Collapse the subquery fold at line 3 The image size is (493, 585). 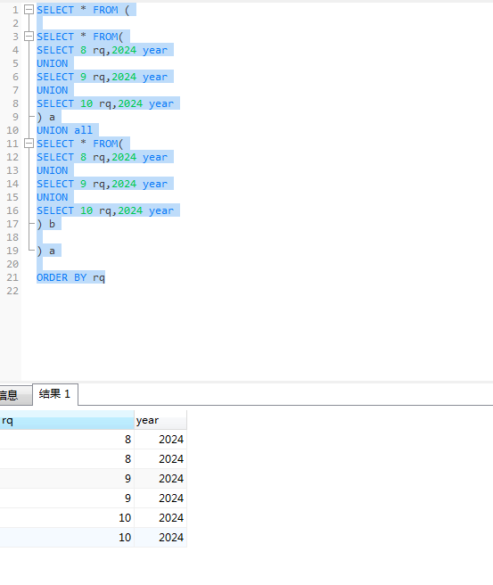pos(29,37)
